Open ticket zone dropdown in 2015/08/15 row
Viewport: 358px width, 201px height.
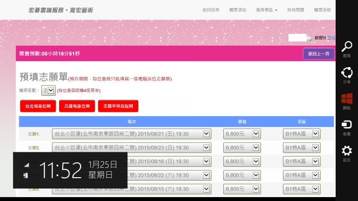click(302, 189)
